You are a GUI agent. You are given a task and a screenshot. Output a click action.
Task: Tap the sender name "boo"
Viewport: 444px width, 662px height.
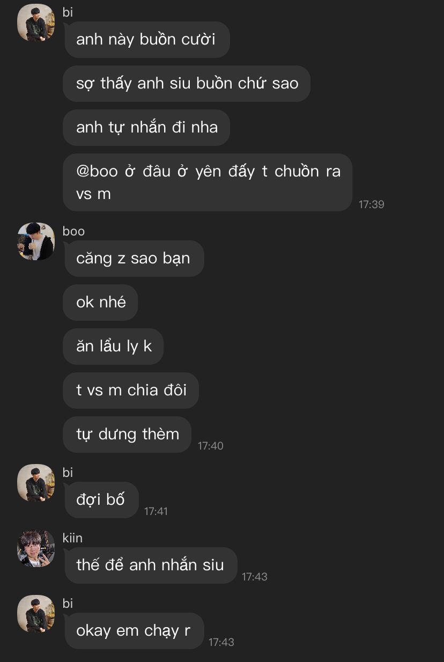coord(74,231)
